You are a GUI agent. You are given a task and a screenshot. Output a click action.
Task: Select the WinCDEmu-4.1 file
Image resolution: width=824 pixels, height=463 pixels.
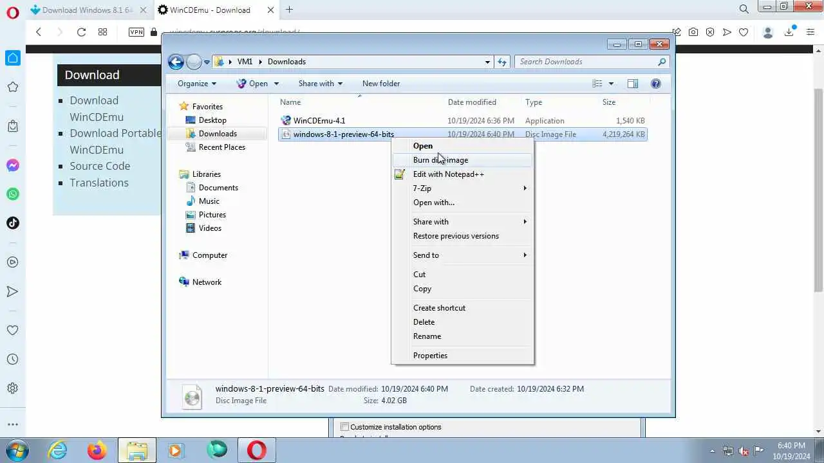point(319,121)
